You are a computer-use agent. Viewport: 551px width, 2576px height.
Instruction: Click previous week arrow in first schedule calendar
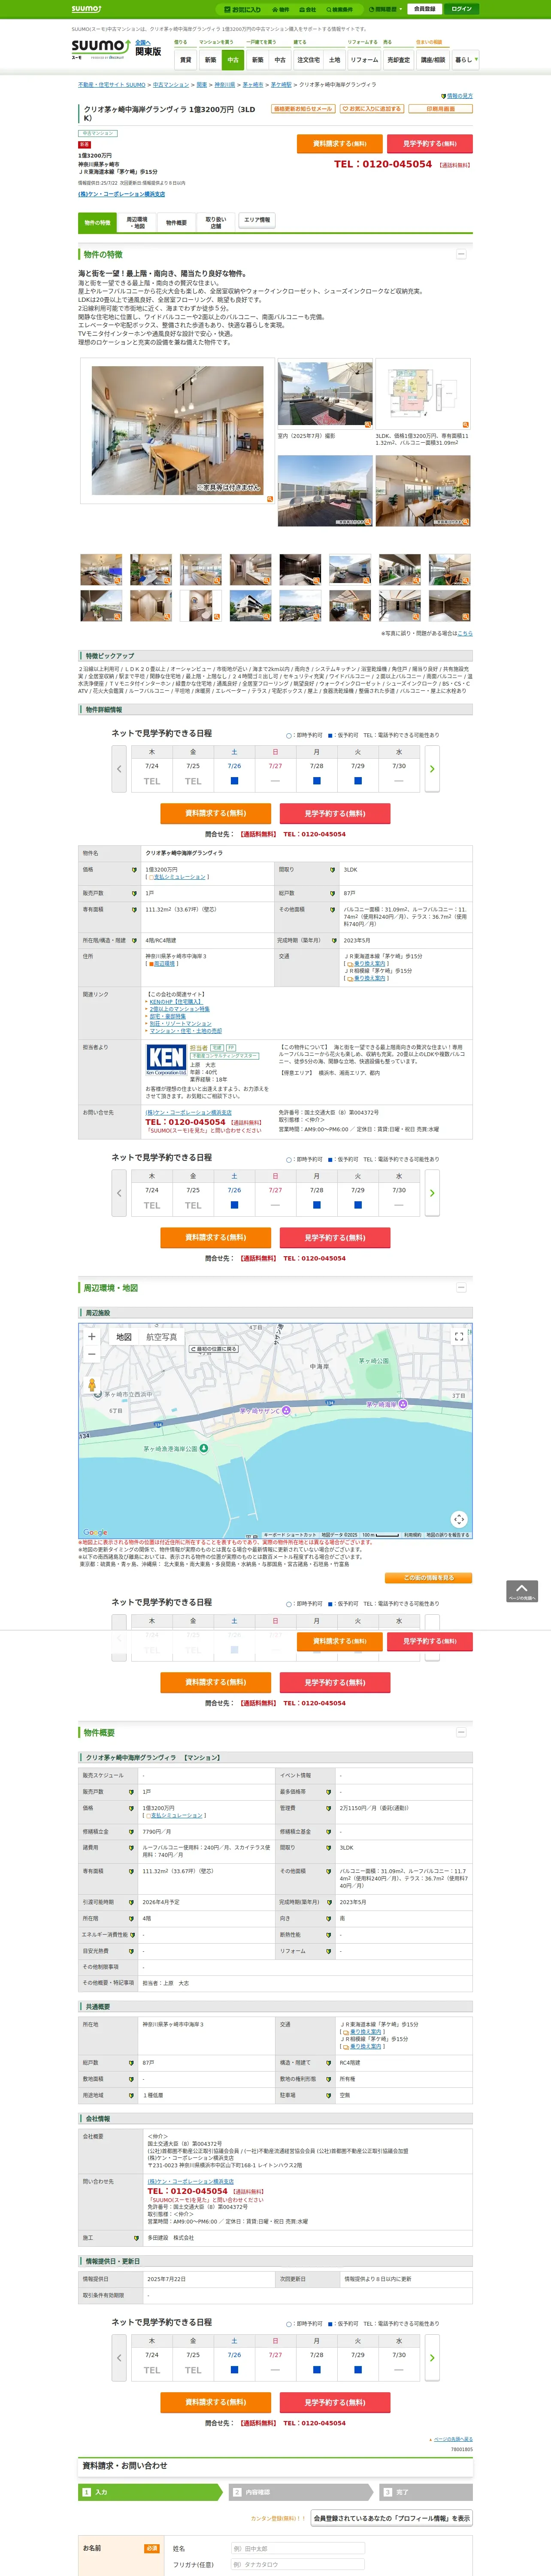[x=119, y=769]
